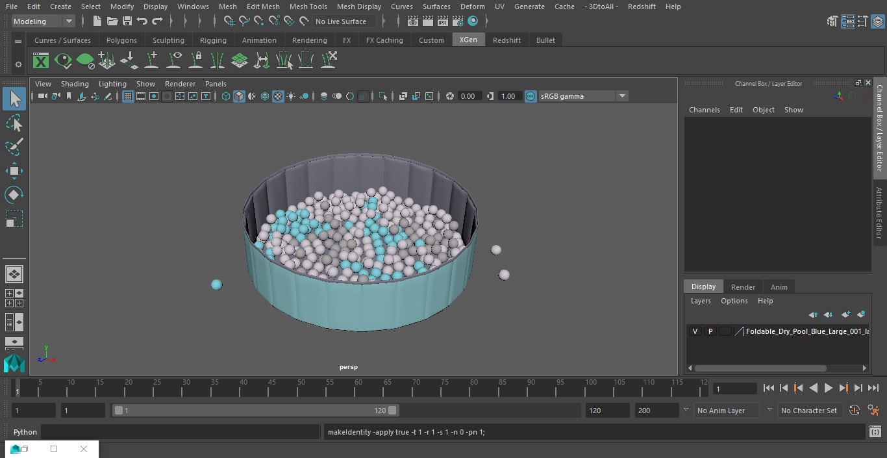
Task: Click the Snap to points magnet icon
Action: pyautogui.click(x=258, y=21)
